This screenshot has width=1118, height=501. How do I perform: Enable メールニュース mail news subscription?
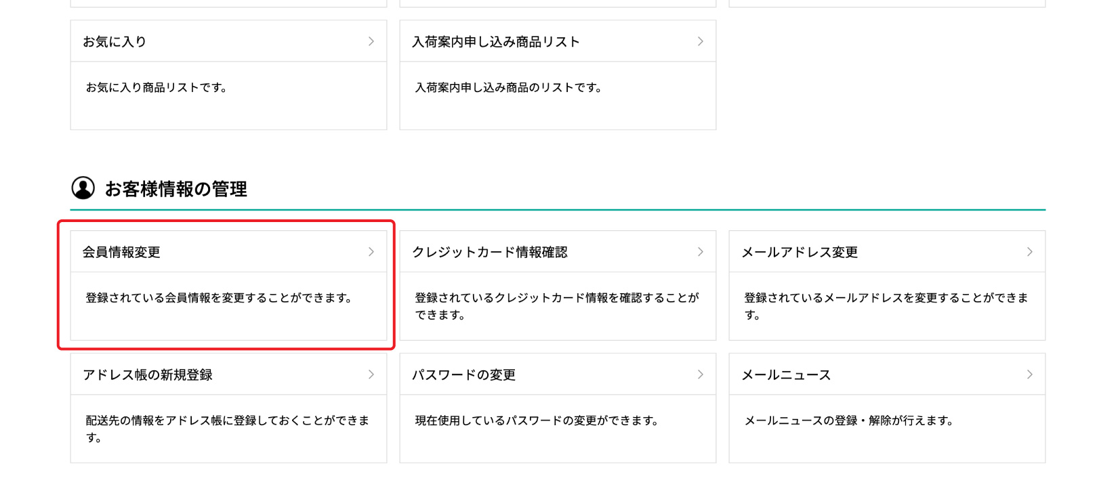(786, 374)
